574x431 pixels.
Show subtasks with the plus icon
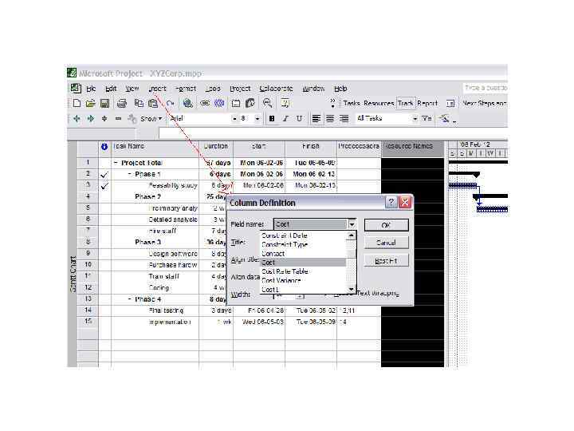104,118
